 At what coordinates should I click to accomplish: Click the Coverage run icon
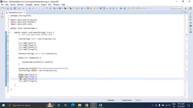pos(65,8)
